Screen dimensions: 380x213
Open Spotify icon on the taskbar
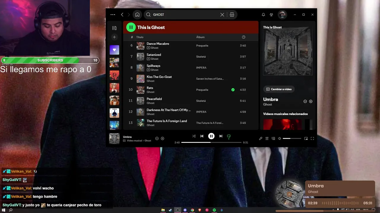(x=214, y=210)
